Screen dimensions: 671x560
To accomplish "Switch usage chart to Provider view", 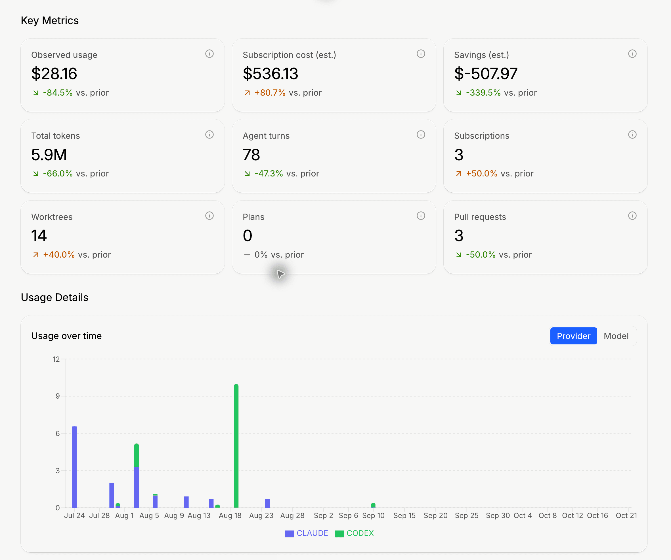I will pos(574,336).
